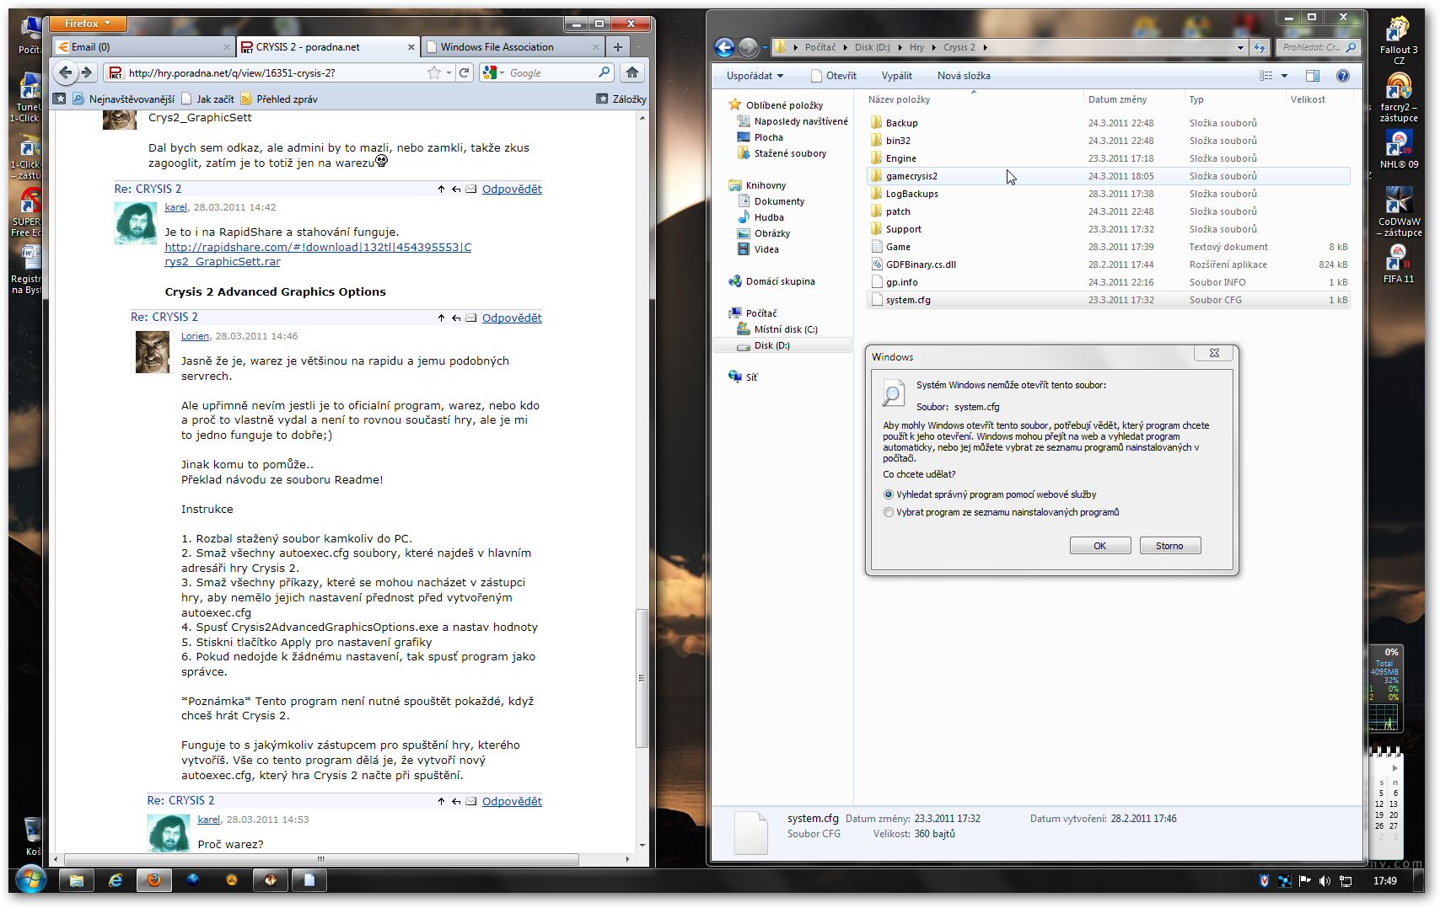Select the gamecrysis2 folder
Viewport: 1440px width, 908px height.
(x=1108, y=176)
